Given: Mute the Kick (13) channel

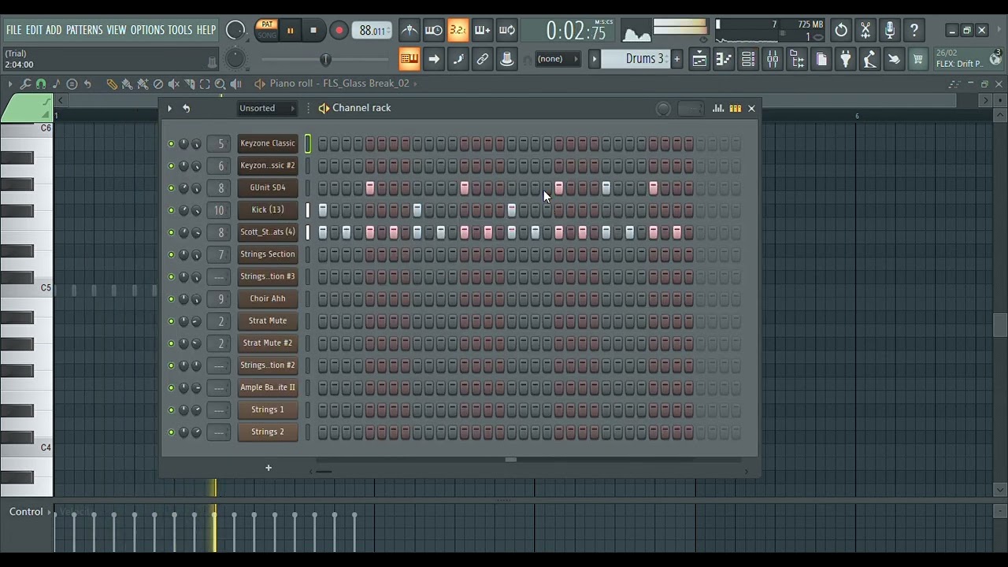Looking at the screenshot, I should tap(171, 210).
